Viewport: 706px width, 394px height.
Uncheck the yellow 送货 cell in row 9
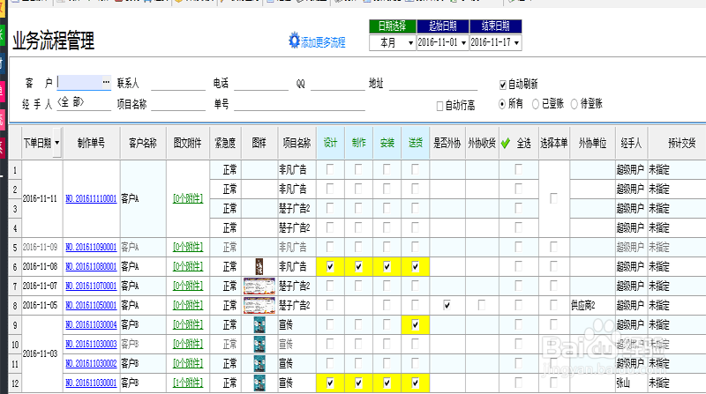415,324
